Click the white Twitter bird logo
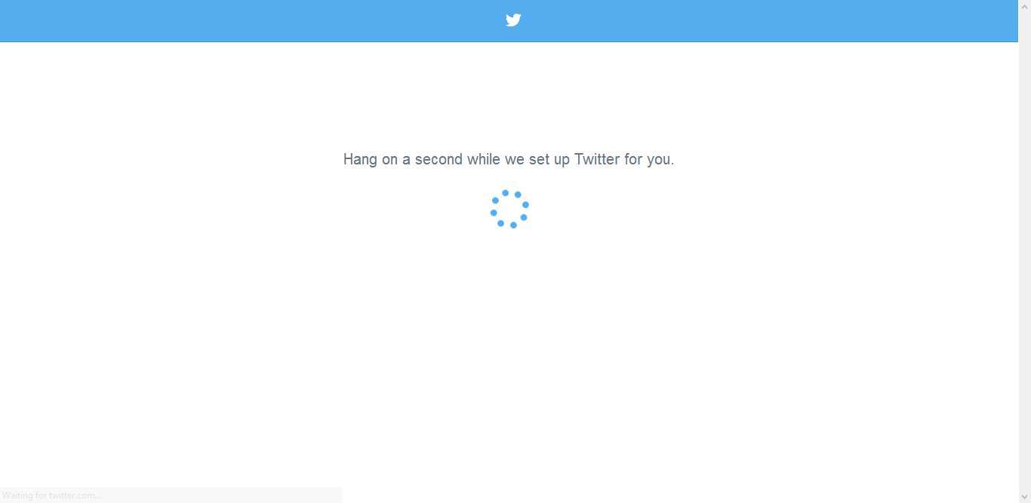This screenshot has height=503, width=1031. pyautogui.click(x=513, y=20)
